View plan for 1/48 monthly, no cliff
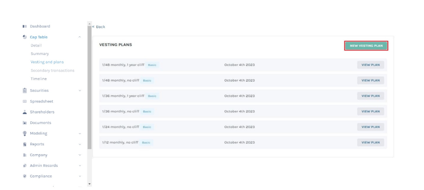This screenshot has height=190, width=424. 370,81
